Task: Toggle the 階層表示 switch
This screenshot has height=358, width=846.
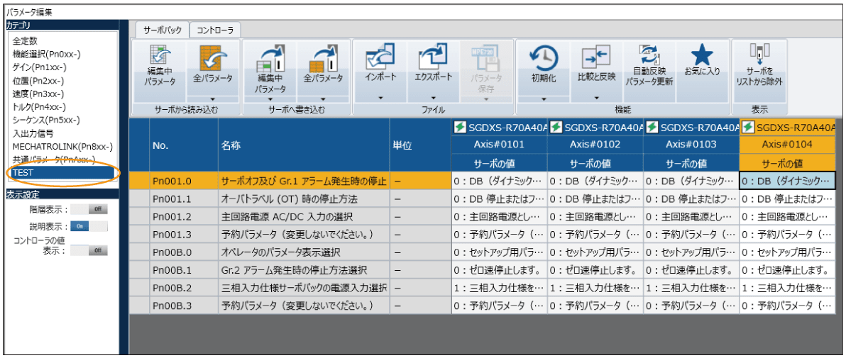Action: (97, 209)
